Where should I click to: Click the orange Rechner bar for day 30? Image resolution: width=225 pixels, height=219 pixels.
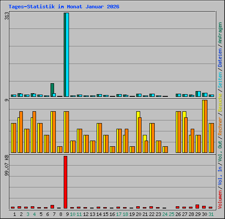(206, 127)
